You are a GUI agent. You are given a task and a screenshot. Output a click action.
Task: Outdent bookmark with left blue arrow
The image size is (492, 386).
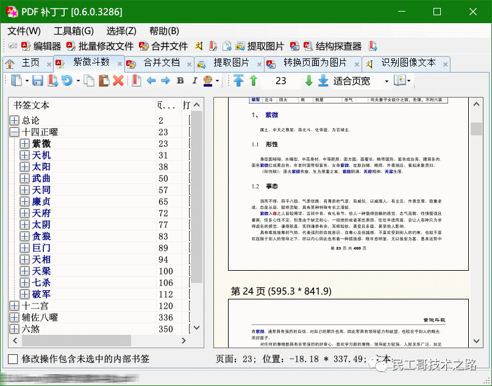[151, 81]
